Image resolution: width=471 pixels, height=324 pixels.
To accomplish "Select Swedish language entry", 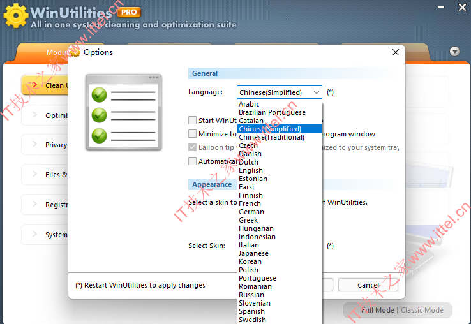I will [x=280, y=320].
